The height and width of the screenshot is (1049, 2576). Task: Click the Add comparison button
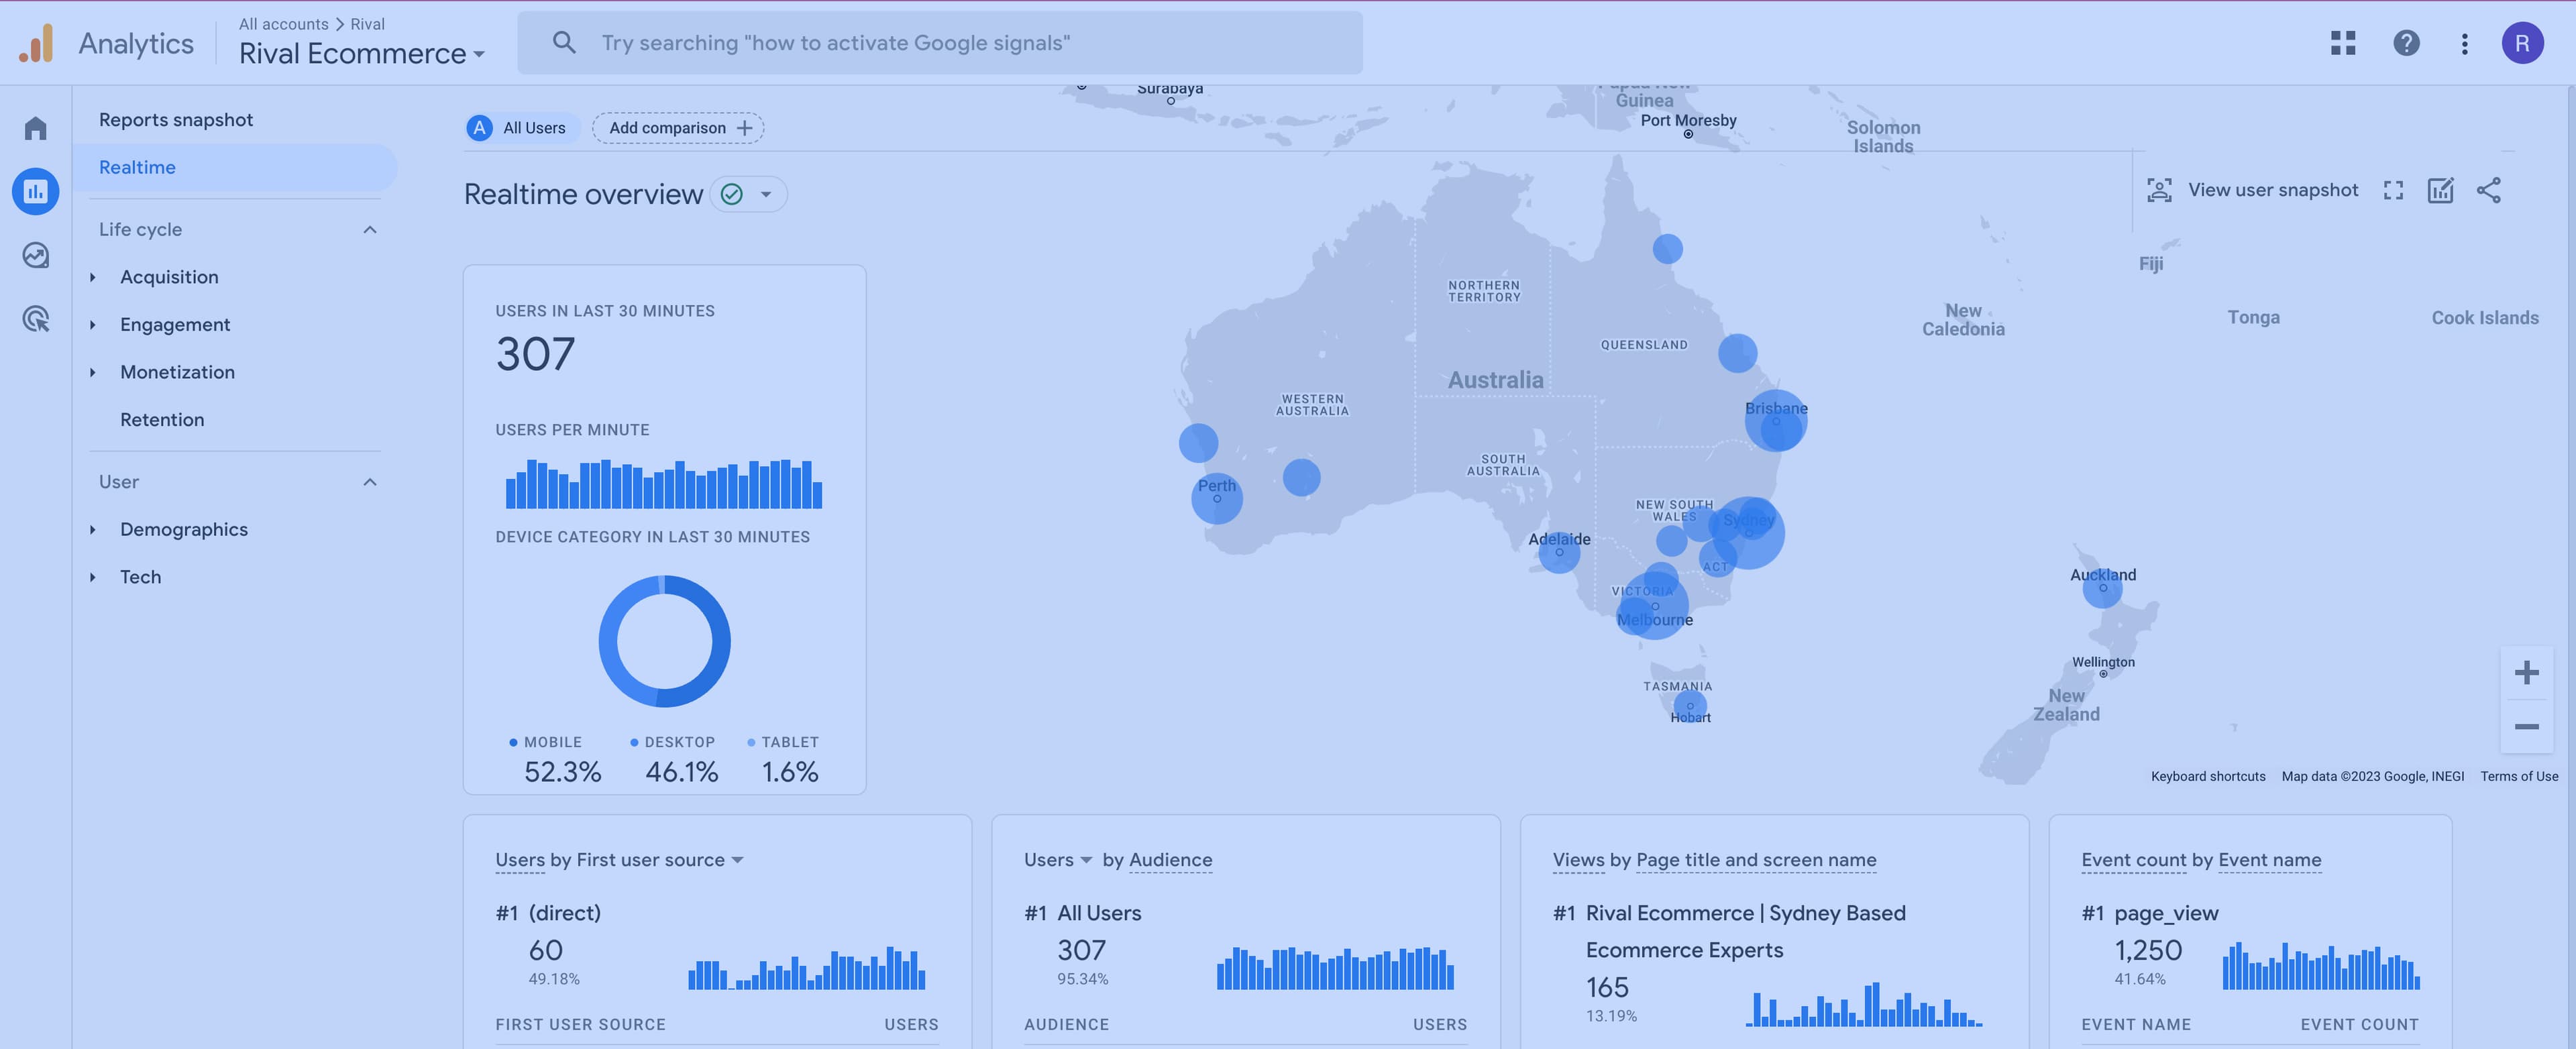(678, 128)
